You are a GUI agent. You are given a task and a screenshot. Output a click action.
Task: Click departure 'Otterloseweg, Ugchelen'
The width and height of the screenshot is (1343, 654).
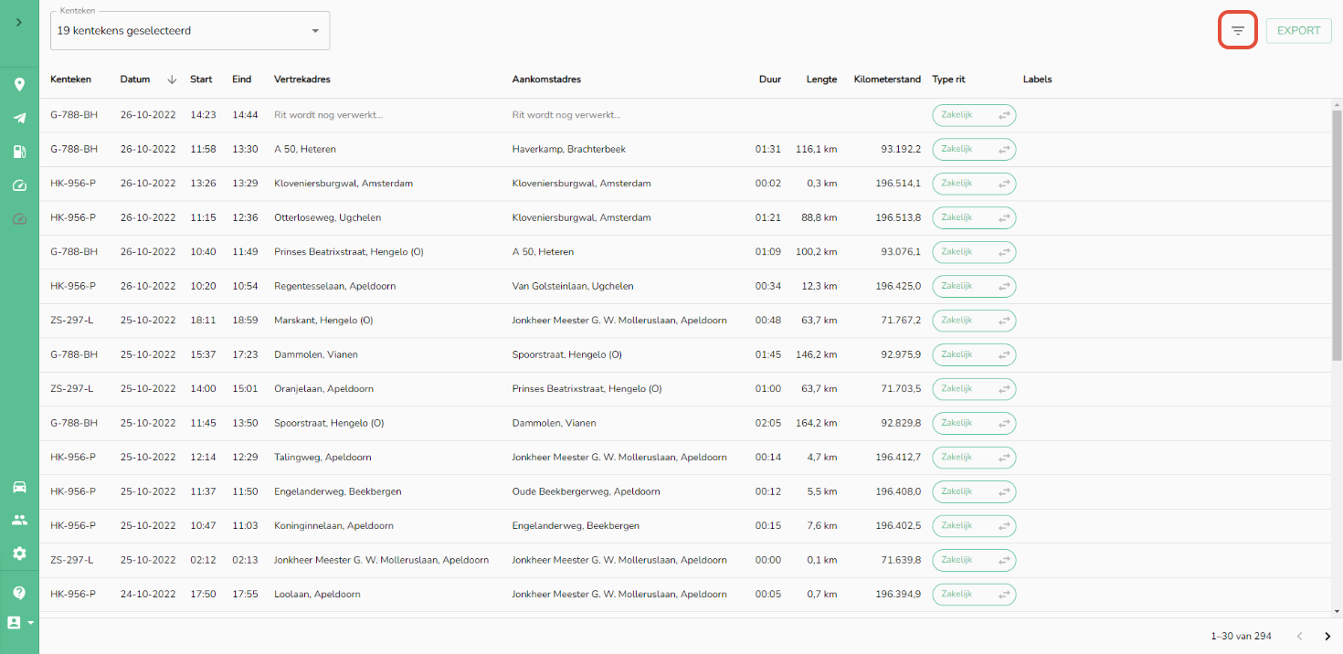point(327,217)
